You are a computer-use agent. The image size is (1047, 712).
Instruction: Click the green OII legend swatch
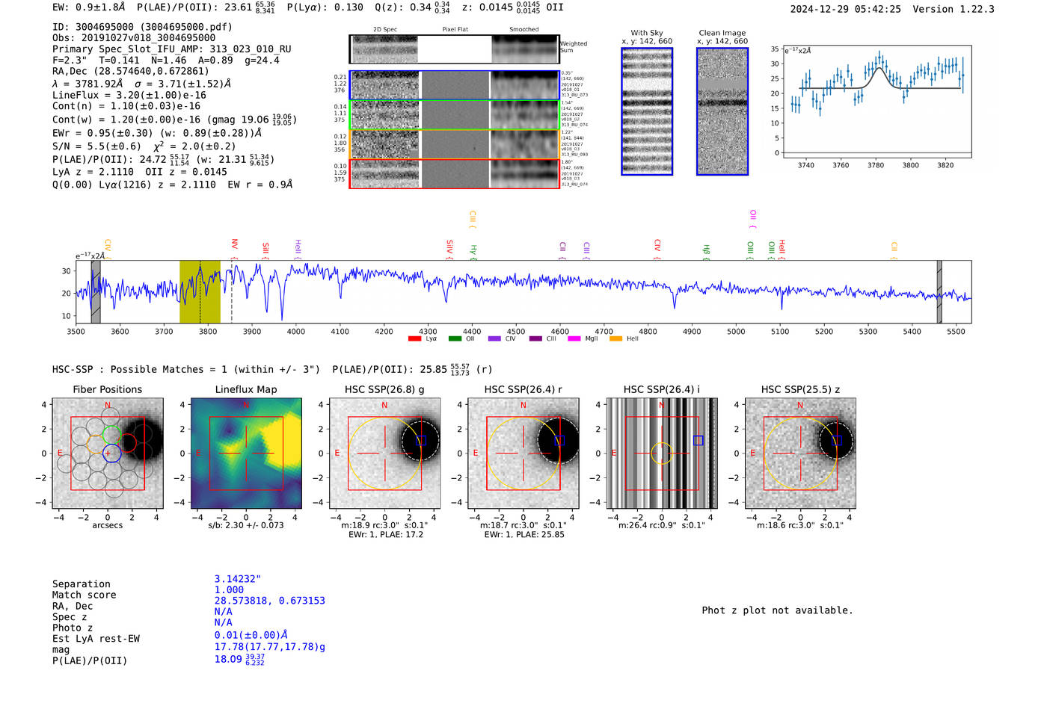[455, 338]
